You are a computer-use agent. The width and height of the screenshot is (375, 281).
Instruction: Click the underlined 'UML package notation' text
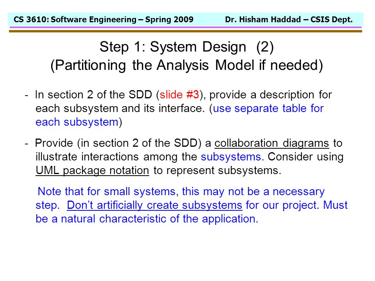pos(92,171)
